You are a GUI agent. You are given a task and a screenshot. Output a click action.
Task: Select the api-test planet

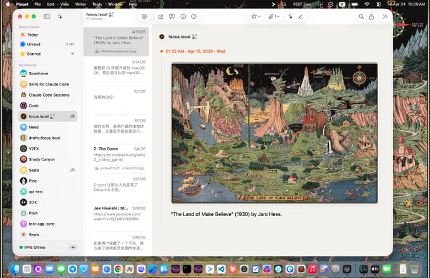coord(47,191)
